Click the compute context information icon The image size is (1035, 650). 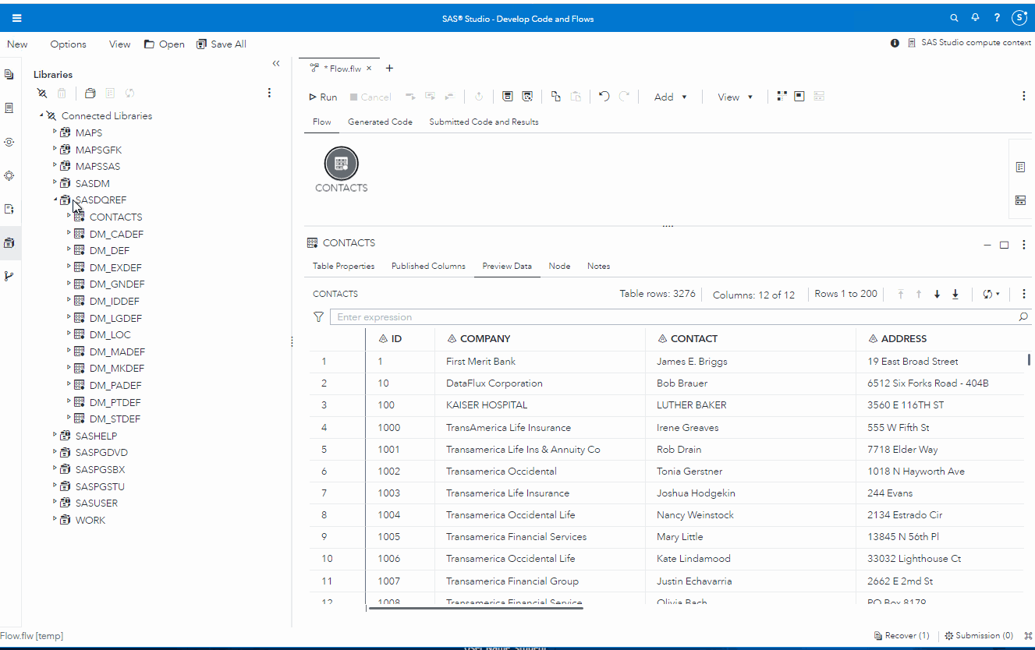coord(895,44)
